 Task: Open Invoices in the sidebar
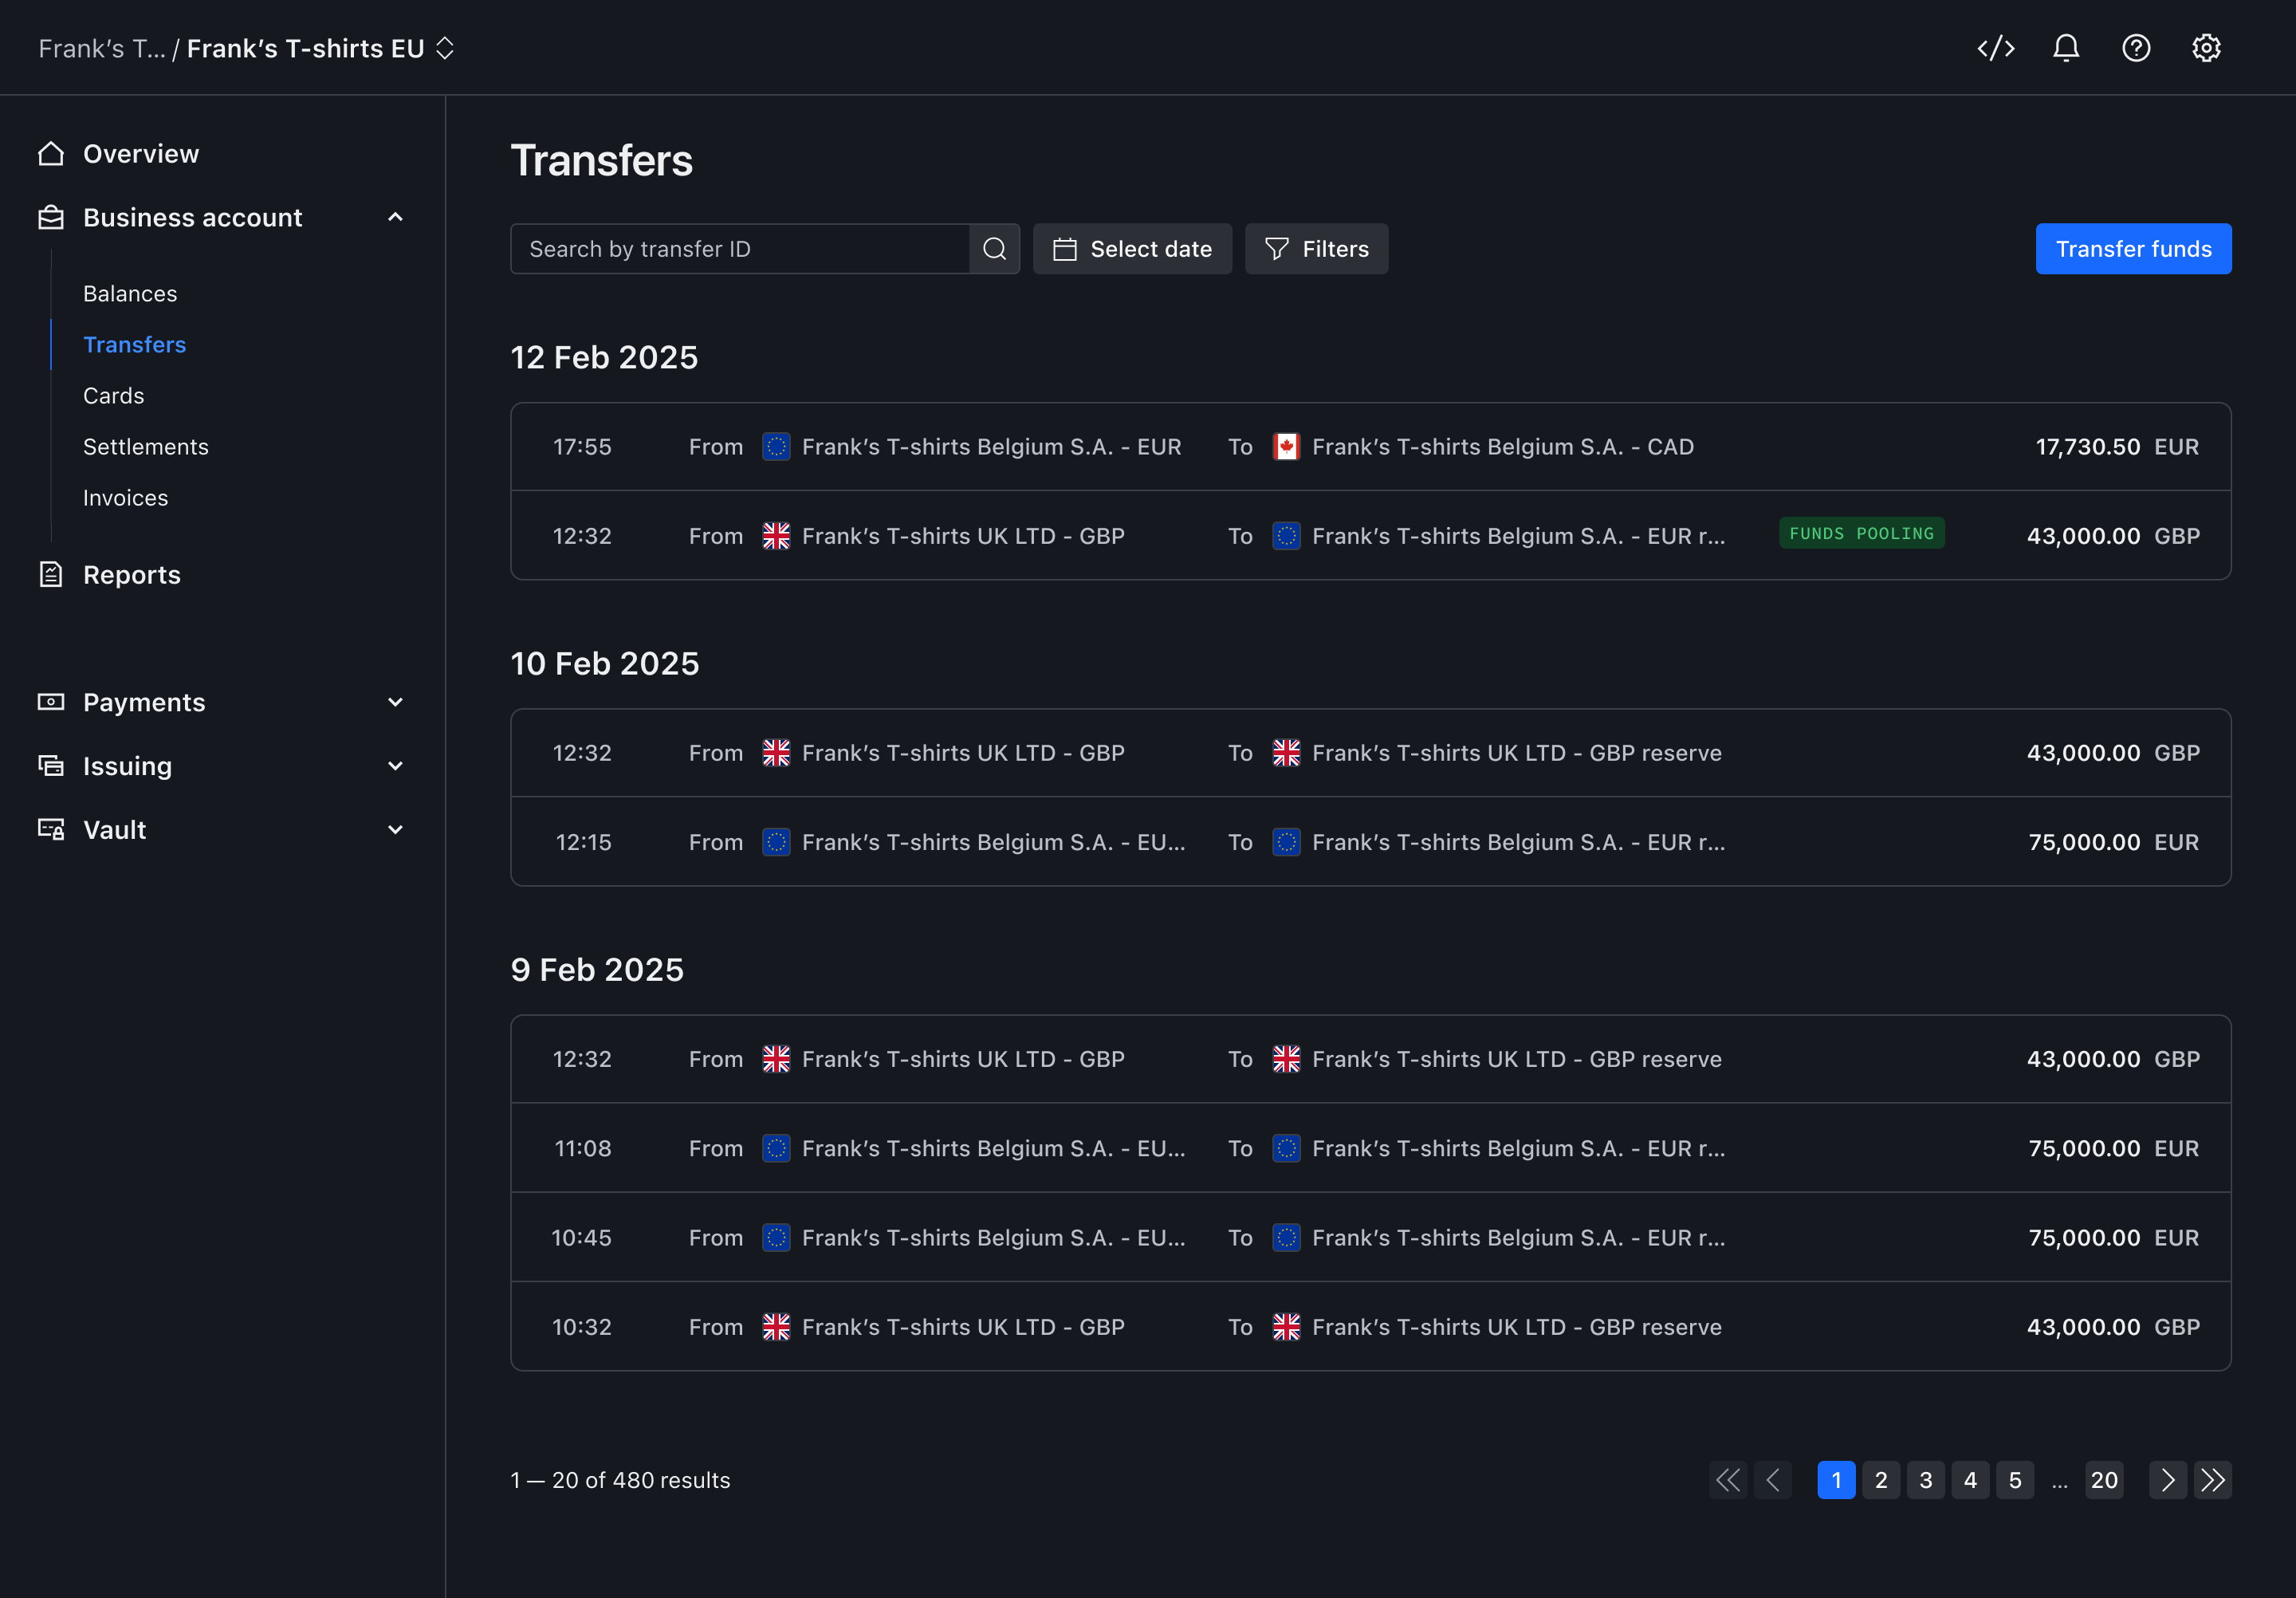coord(126,498)
